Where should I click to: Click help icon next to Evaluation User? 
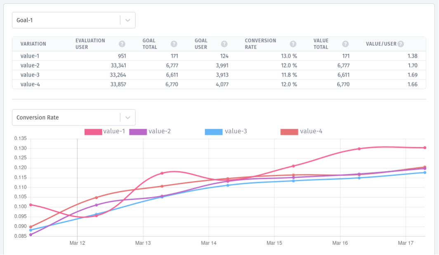(122, 44)
